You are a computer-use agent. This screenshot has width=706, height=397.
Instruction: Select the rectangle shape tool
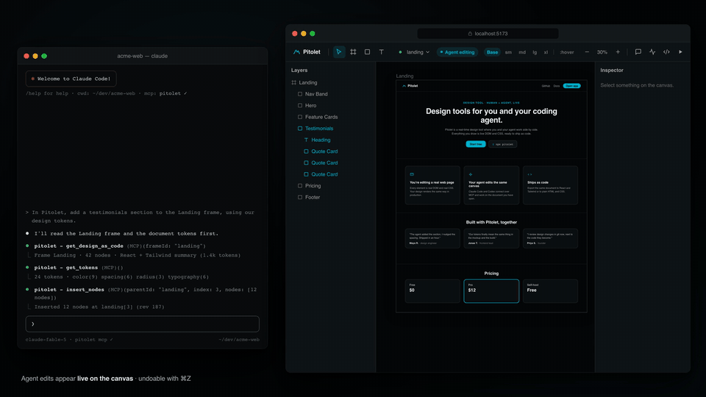pos(368,51)
